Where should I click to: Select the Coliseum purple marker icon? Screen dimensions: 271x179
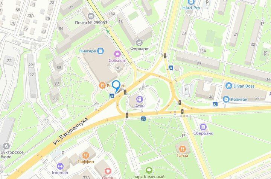click(x=117, y=54)
